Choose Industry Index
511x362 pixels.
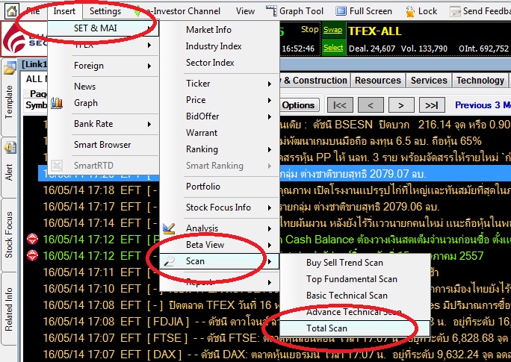tap(214, 46)
